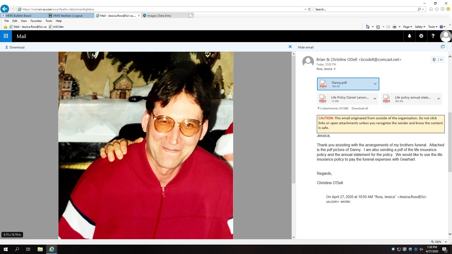Click the sender's avatar picture
This screenshot has height=254, width=452.
coord(308,62)
